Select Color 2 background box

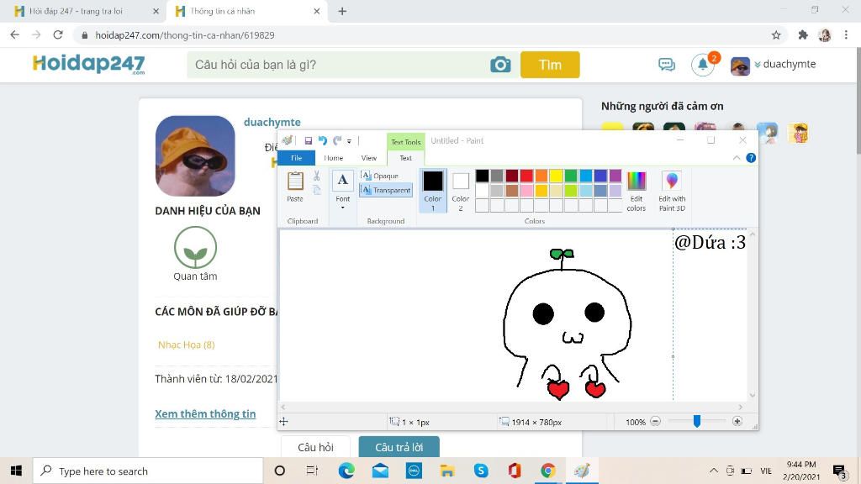[x=460, y=191]
